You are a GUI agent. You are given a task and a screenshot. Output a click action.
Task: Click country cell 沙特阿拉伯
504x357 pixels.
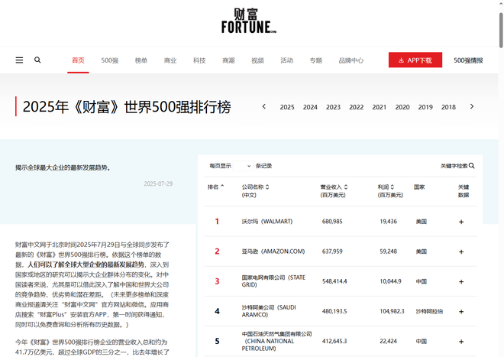click(x=429, y=311)
